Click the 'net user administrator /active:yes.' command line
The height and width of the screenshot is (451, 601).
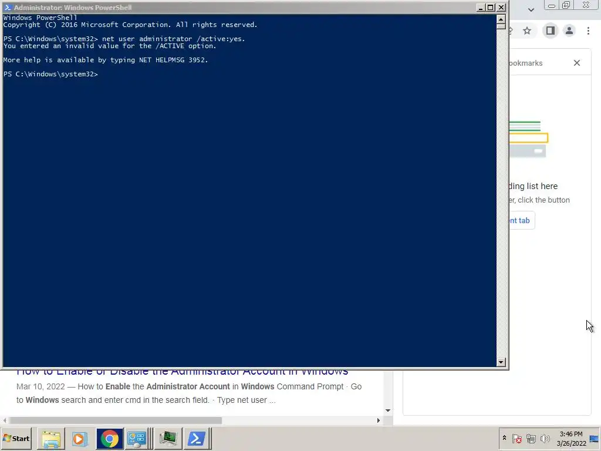coord(173,39)
